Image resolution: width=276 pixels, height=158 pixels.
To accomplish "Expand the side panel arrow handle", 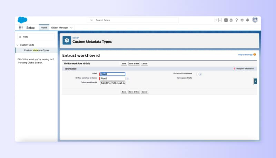I will click(255, 81).
